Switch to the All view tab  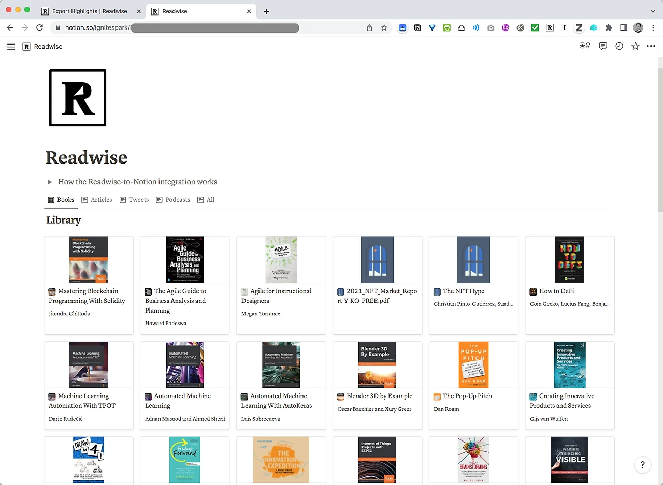point(206,200)
